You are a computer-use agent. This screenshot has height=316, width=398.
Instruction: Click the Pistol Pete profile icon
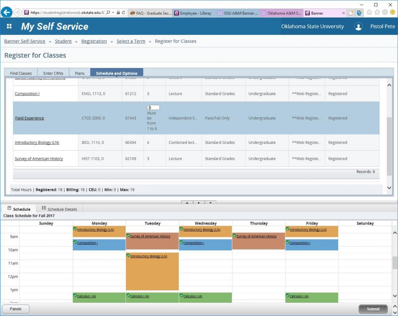(359, 26)
